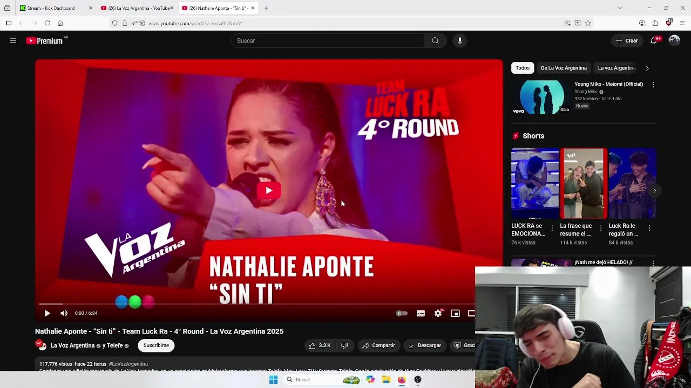Seek on the video progress bar
This screenshot has height=388, width=691.
[257, 304]
